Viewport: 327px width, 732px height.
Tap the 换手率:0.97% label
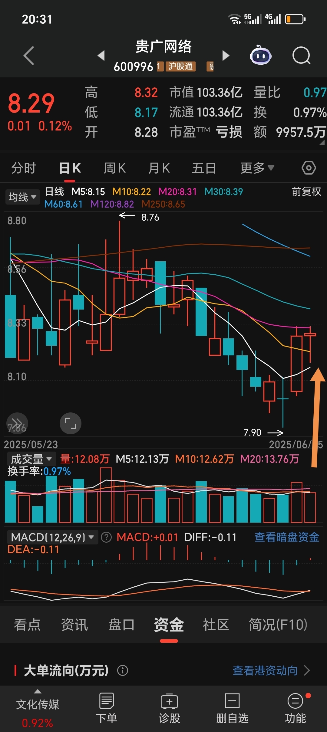coord(39,471)
